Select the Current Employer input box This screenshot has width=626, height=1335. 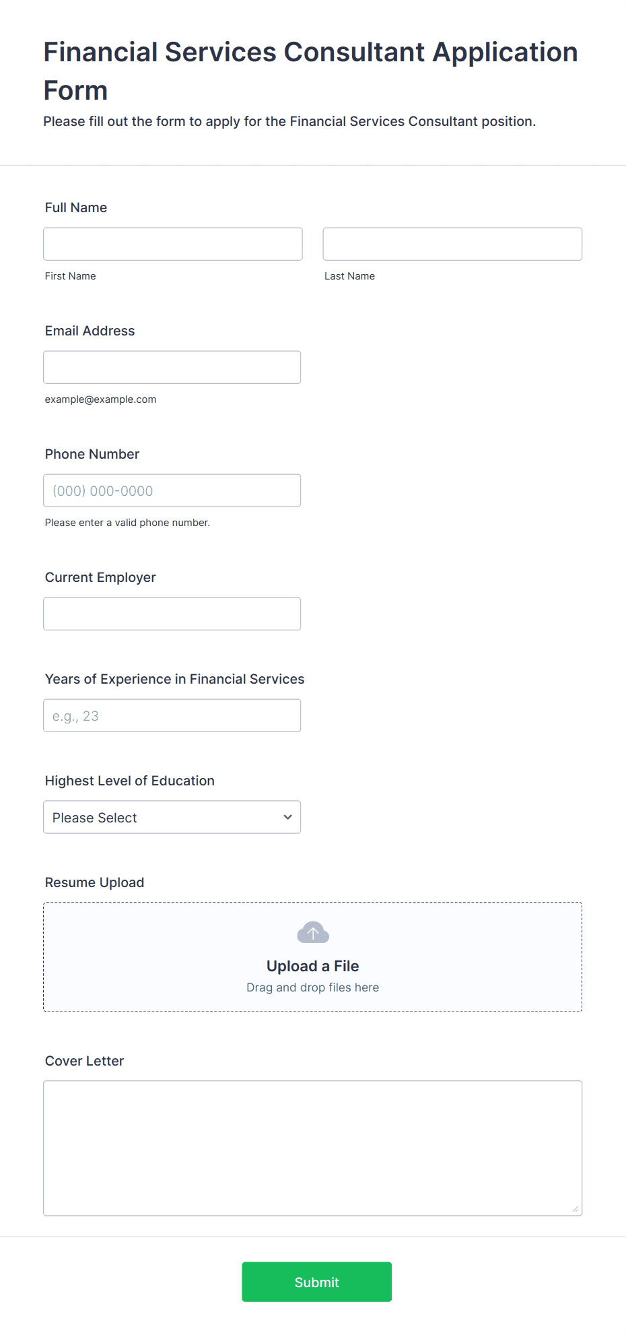172,614
